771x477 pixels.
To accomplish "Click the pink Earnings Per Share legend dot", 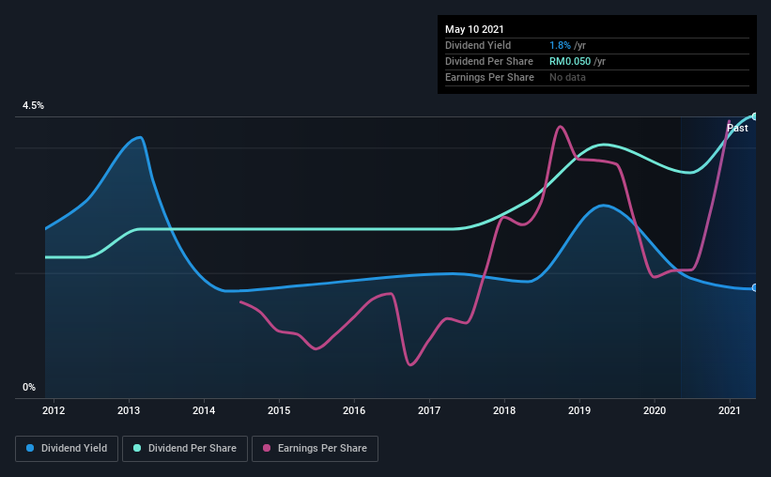I will click(267, 448).
